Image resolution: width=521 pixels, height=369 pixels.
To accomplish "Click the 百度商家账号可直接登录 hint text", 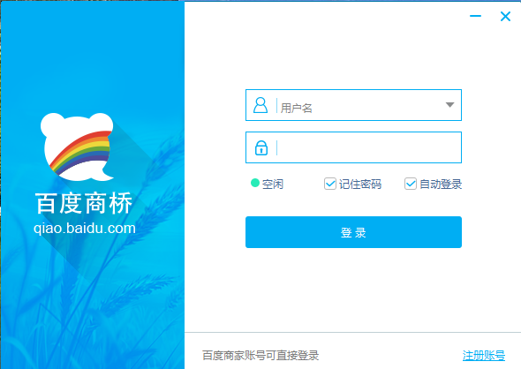I will [260, 356].
